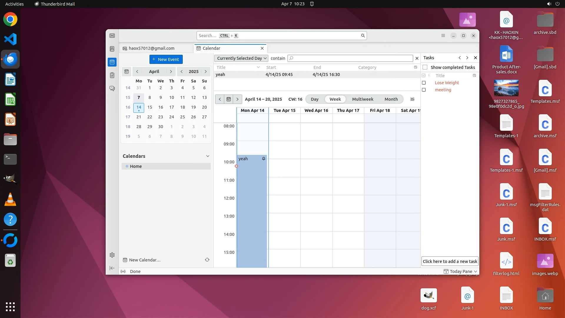
Task: Mark the meeting task completed
Action: tap(424, 90)
